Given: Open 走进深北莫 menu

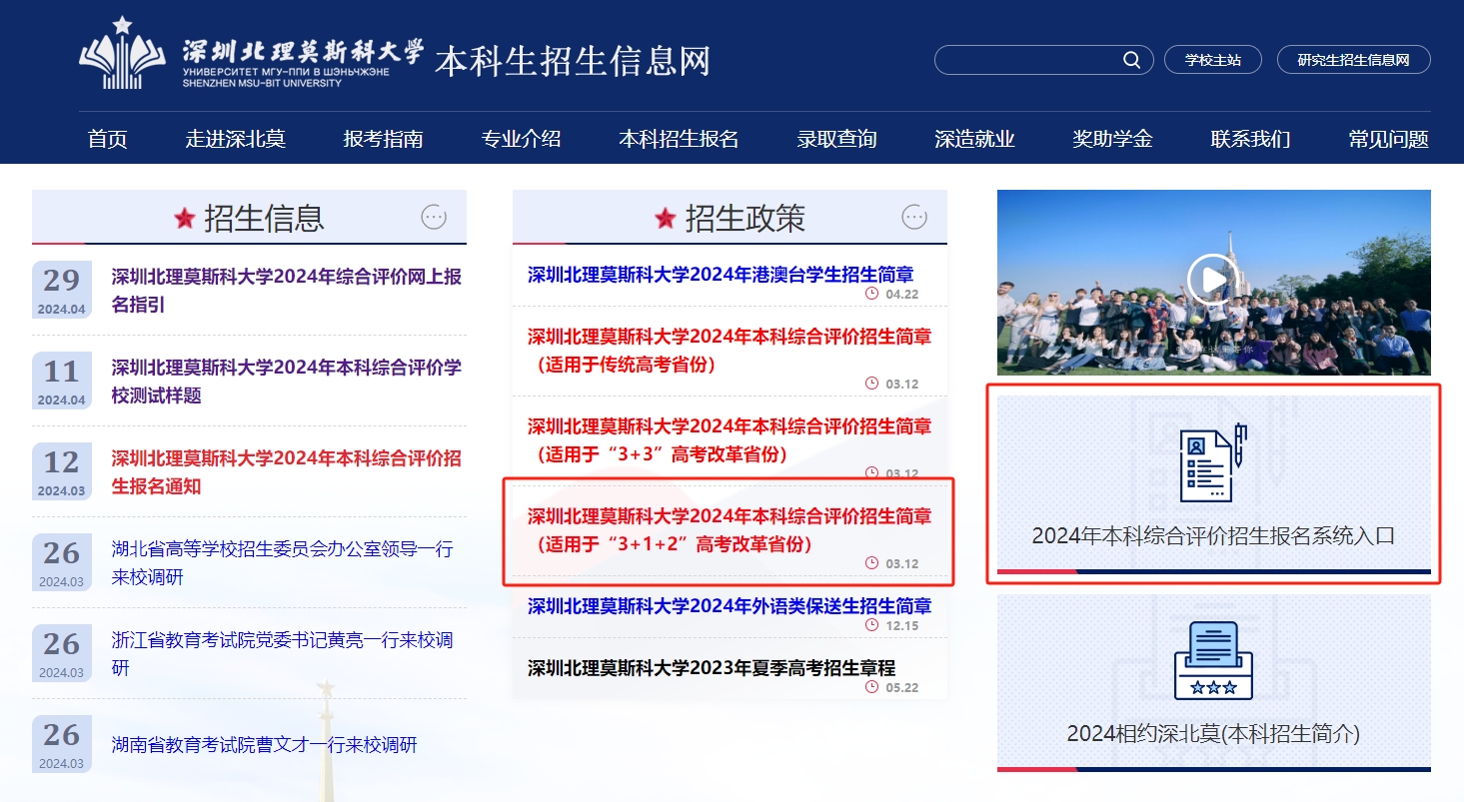Looking at the screenshot, I should (236, 139).
